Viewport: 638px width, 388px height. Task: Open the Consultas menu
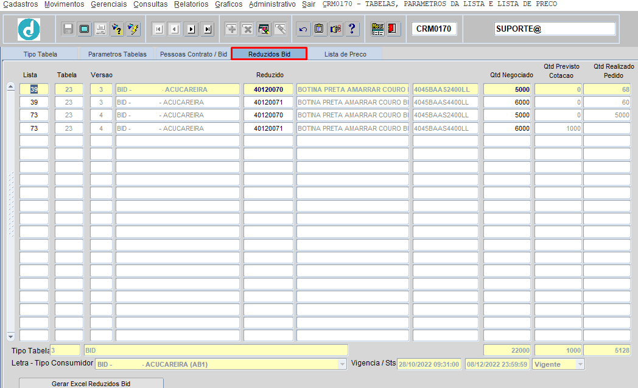pyautogui.click(x=150, y=4)
